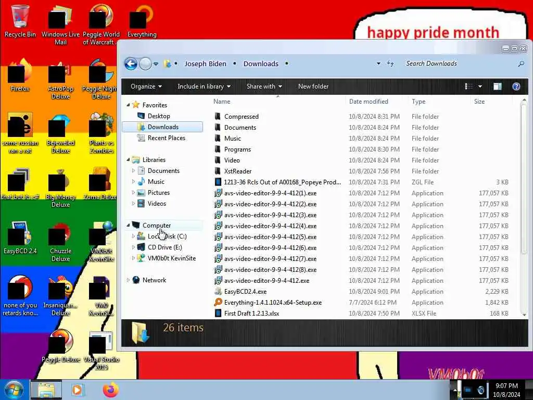Select the Video folder row
The width and height of the screenshot is (533, 400).
tap(362, 160)
